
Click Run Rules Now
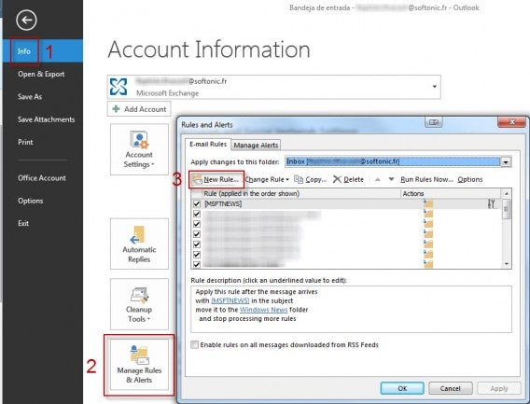(426, 179)
